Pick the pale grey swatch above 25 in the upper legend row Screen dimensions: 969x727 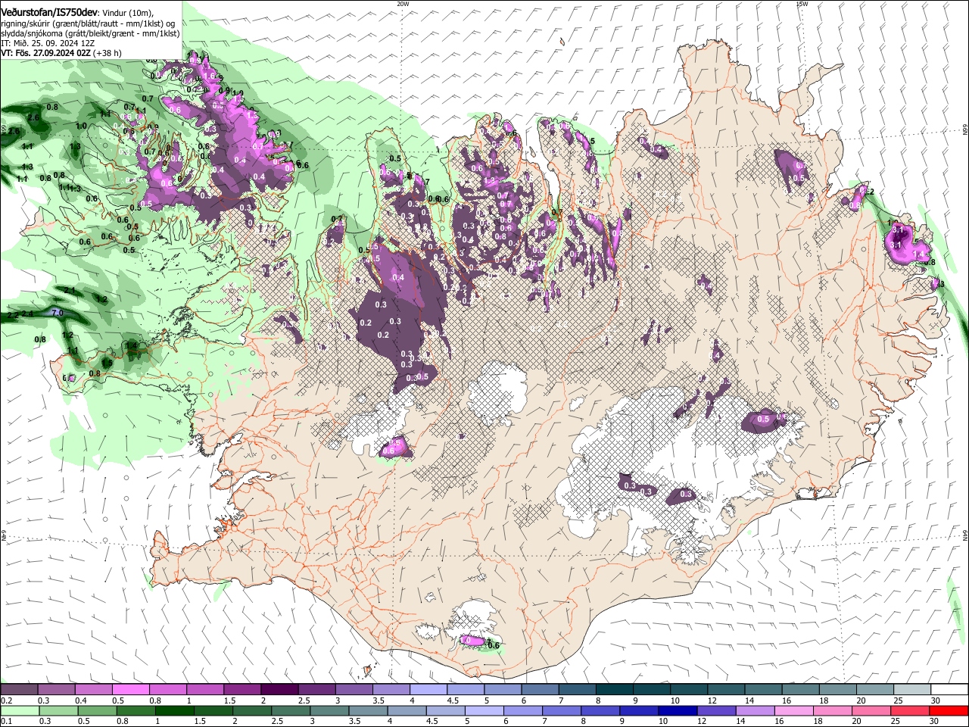click(x=912, y=690)
